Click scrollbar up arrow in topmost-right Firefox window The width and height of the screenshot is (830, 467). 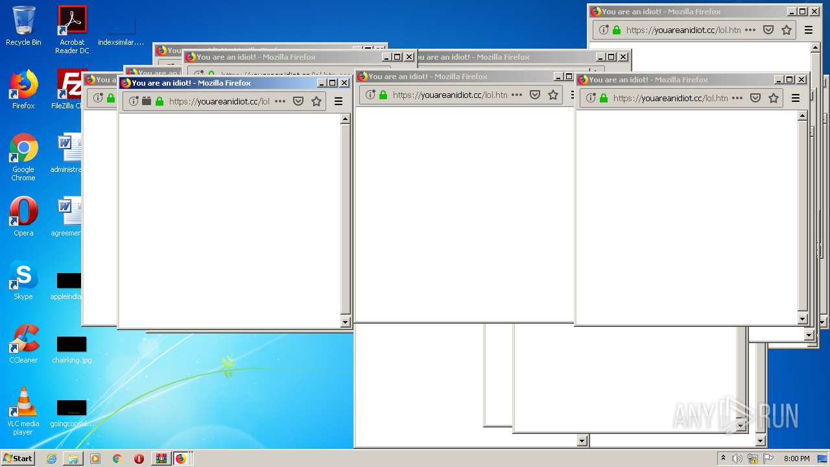(x=816, y=47)
